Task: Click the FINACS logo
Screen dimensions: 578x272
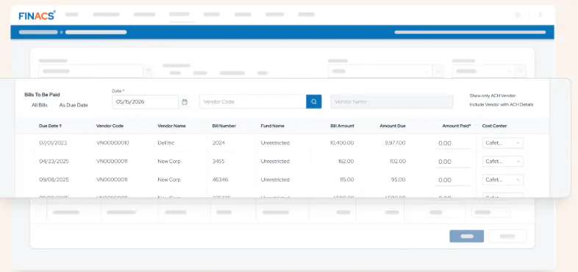Action: pos(37,15)
